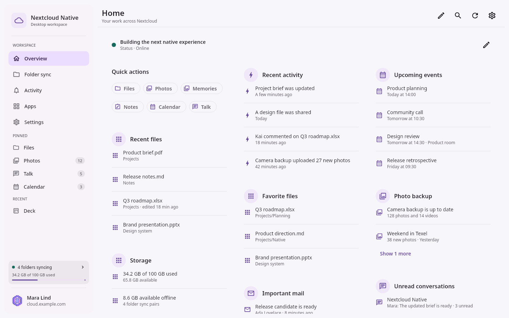Screen dimensions: 509x318
Task: Click icon beside Camera backup is up to date
Action: pyautogui.click(x=379, y=212)
